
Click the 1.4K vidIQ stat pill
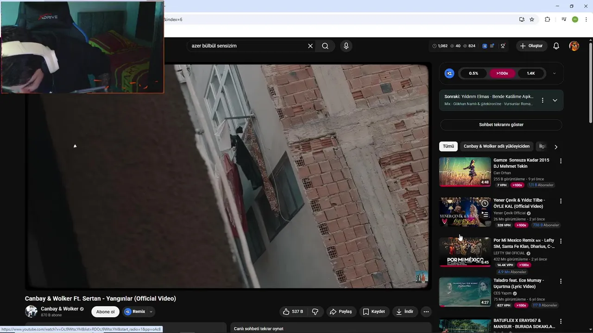point(531,73)
